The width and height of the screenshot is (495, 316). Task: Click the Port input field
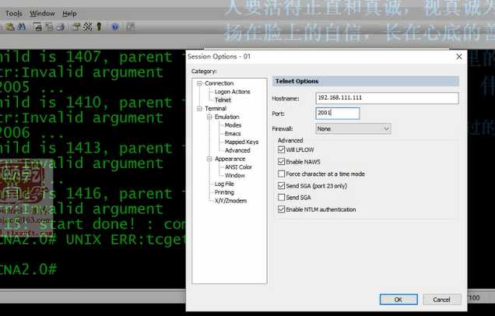tap(338, 114)
